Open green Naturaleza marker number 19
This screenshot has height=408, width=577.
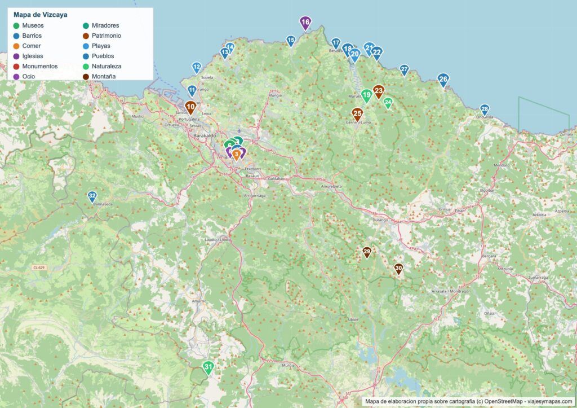click(366, 95)
